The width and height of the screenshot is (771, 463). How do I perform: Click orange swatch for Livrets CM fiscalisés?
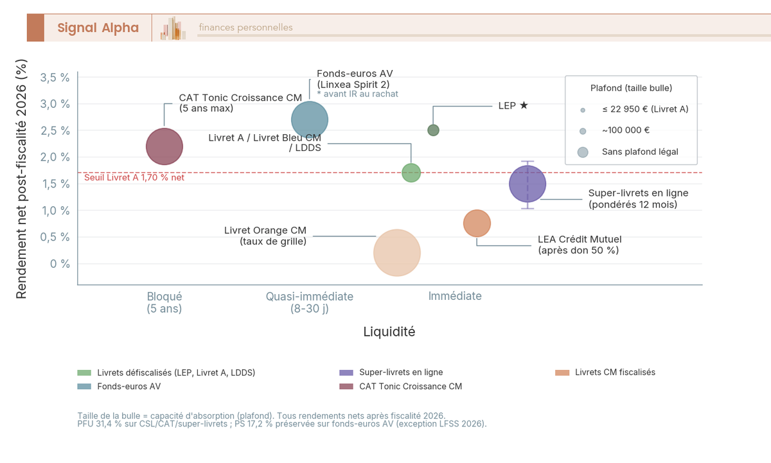563,372
